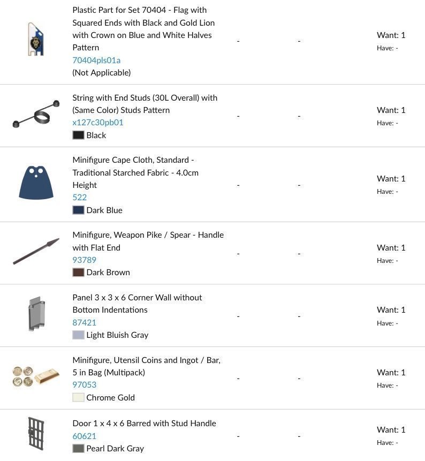Click the blue and white lion flag image
The image size is (425, 461).
point(36,39)
